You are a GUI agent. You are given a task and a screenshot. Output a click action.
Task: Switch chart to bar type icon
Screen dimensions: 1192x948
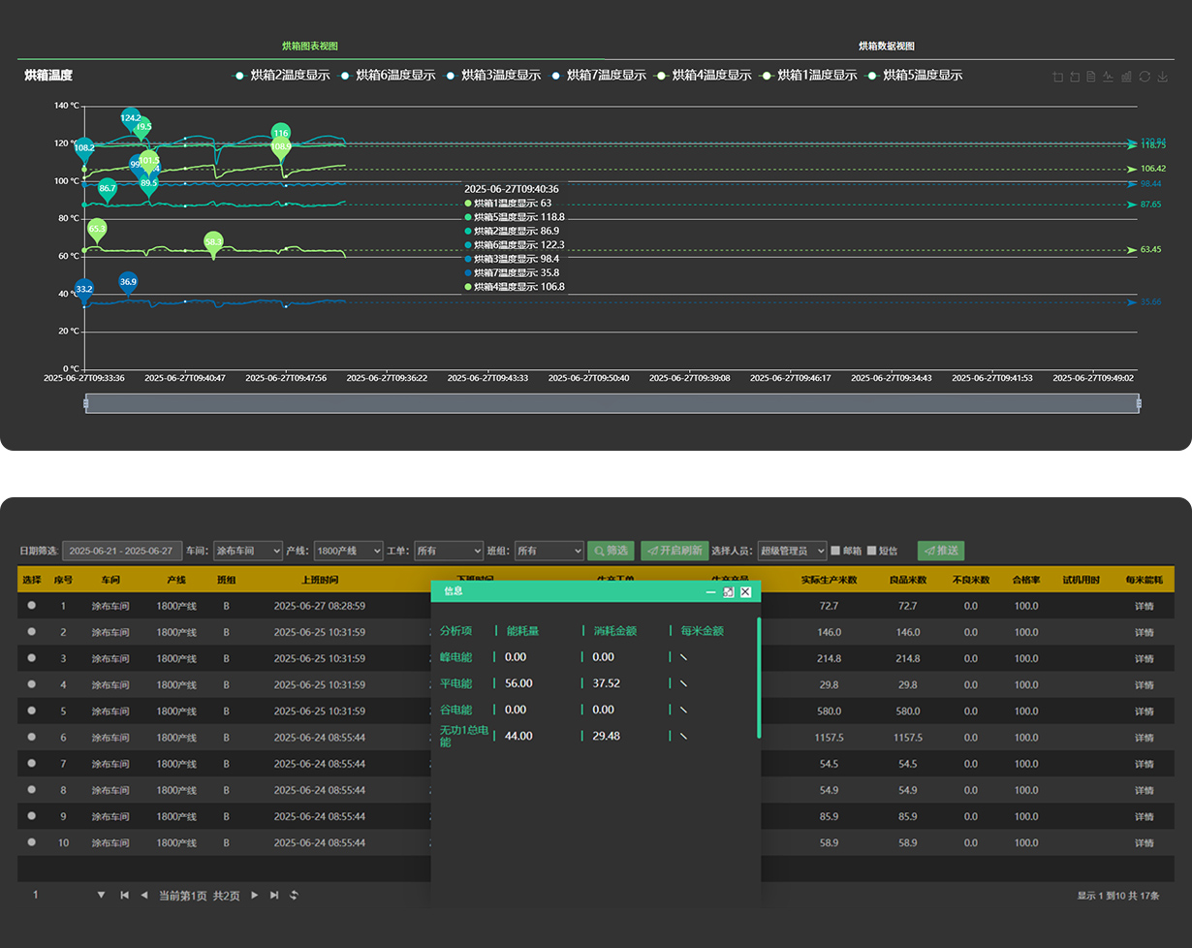click(x=1126, y=77)
